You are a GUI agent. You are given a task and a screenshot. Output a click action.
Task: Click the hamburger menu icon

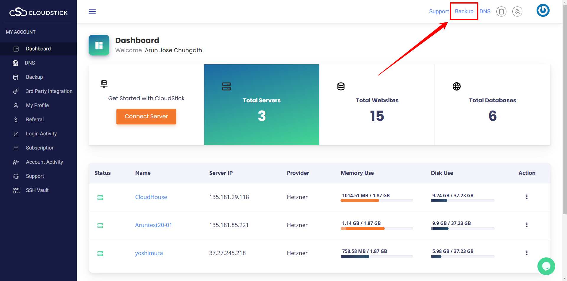[x=92, y=11]
